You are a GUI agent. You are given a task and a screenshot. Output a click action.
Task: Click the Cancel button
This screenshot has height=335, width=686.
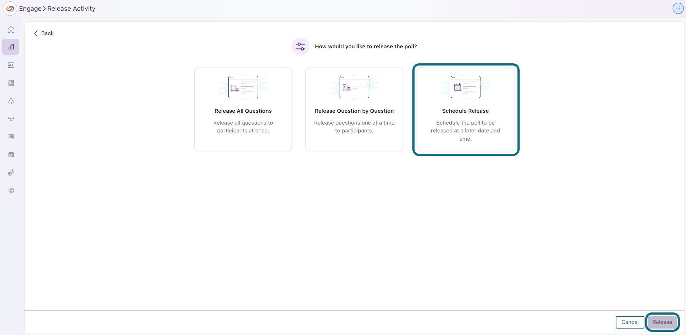[630, 322]
